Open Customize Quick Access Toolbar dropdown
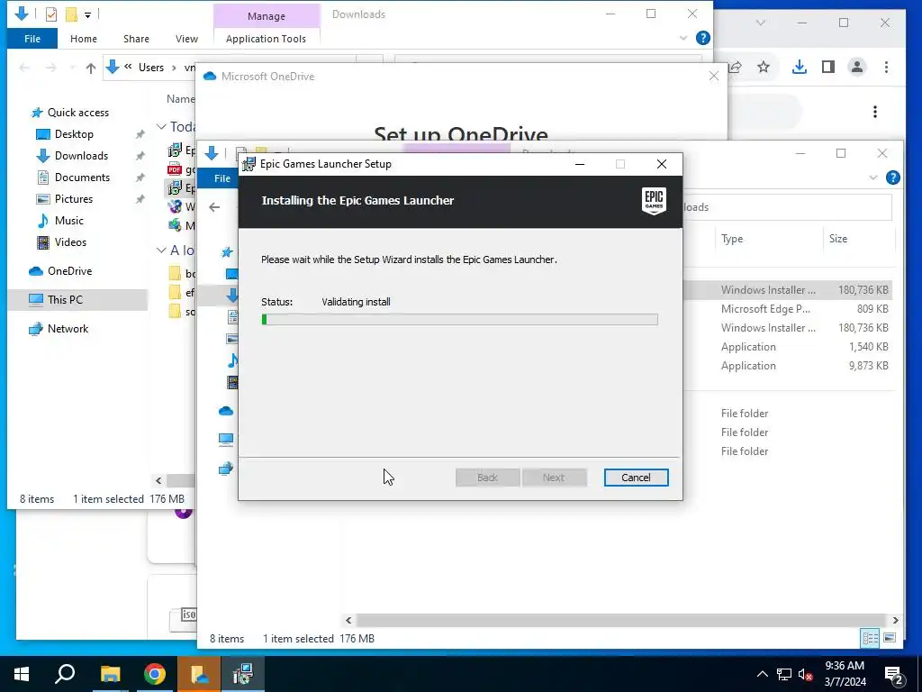Screen dimensions: 922x692 pyautogui.click(x=87, y=14)
